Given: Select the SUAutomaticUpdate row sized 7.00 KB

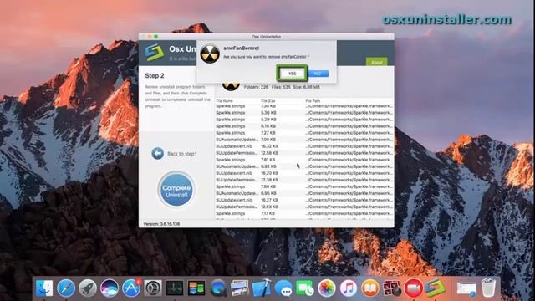Looking at the screenshot, I should (x=304, y=140).
